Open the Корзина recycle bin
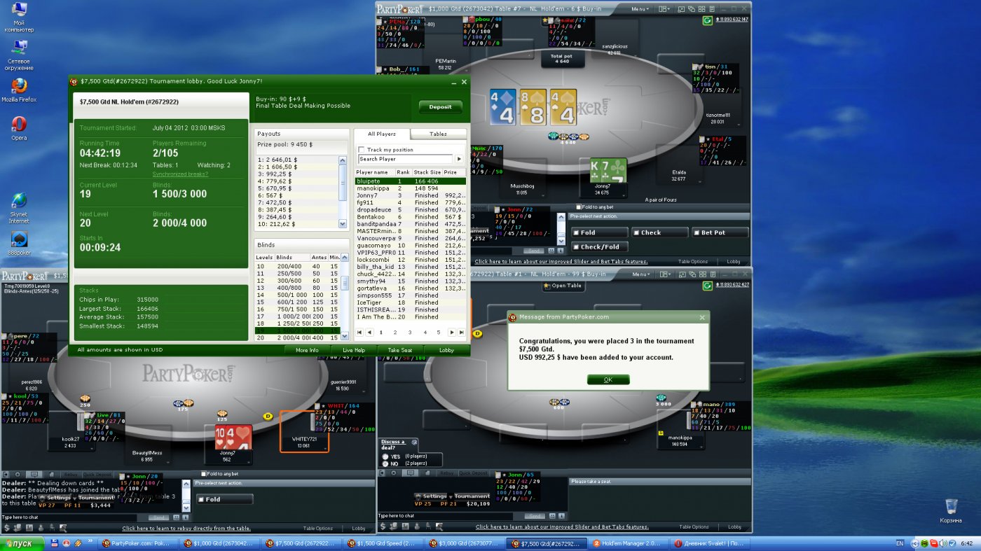Image resolution: width=981 pixels, height=551 pixels. click(951, 510)
